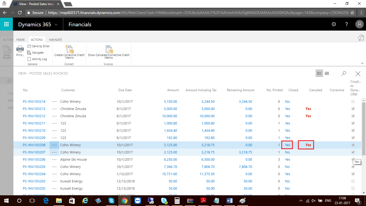The image size is (366, 206).
Task: Switch to list view layout icon
Action: (x=319, y=73)
